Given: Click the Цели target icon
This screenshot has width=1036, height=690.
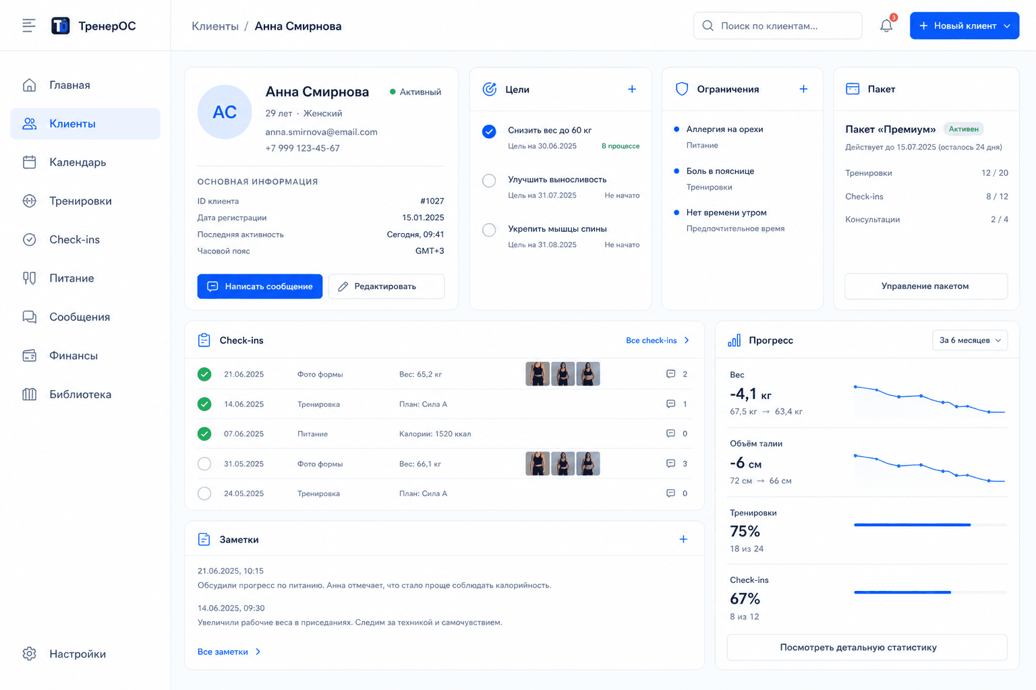Looking at the screenshot, I should point(490,89).
